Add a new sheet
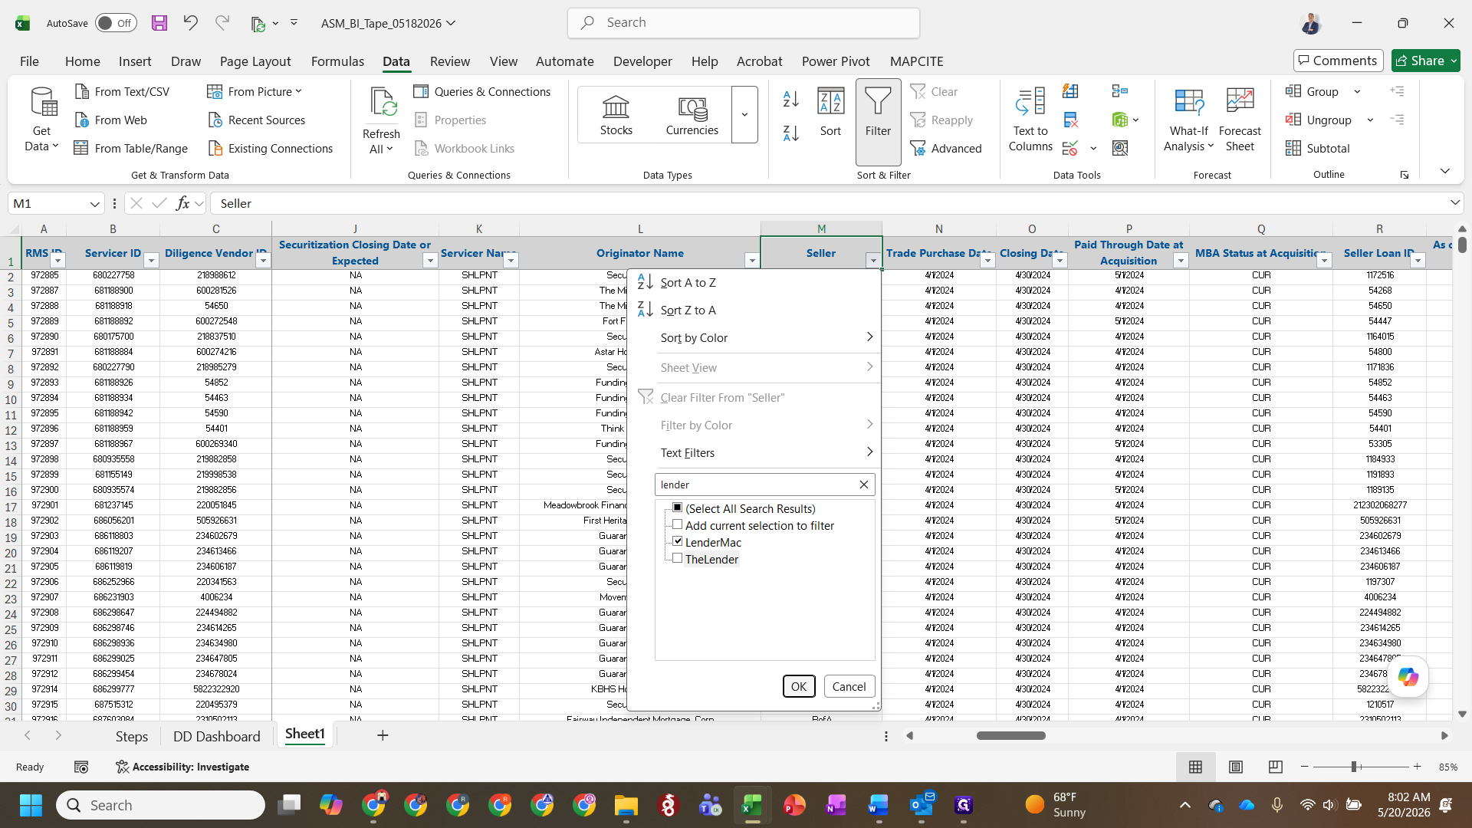Screen dimensions: 1472x828 383,735
